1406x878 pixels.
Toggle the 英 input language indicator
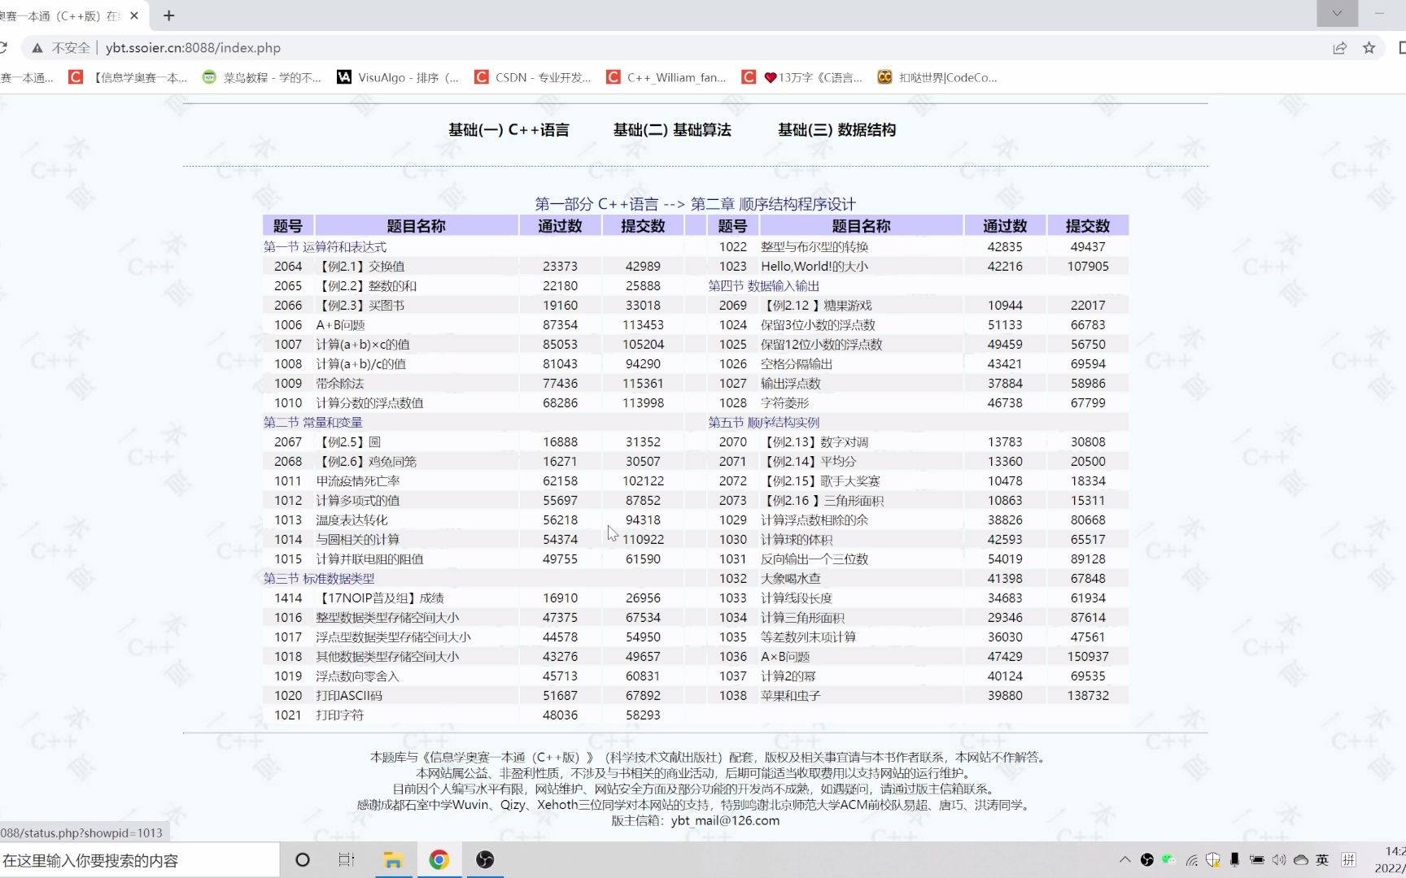click(1323, 860)
